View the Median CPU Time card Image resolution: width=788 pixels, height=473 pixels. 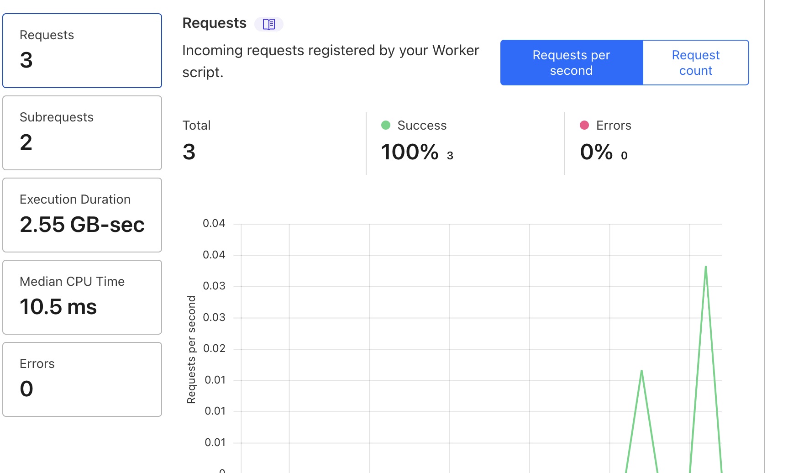[x=82, y=297]
